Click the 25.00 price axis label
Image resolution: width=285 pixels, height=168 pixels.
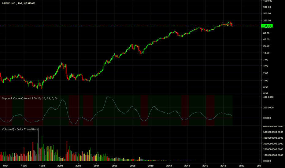click(266, 46)
